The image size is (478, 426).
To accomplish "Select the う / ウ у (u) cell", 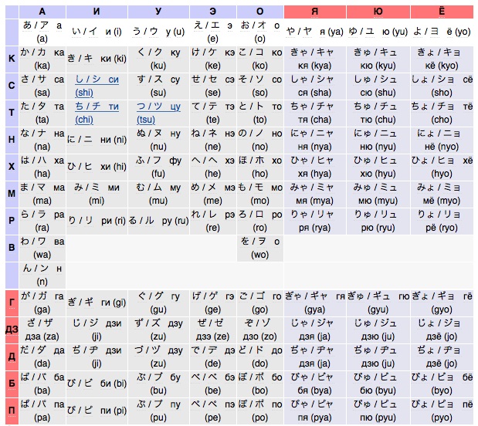I will pos(158,32).
